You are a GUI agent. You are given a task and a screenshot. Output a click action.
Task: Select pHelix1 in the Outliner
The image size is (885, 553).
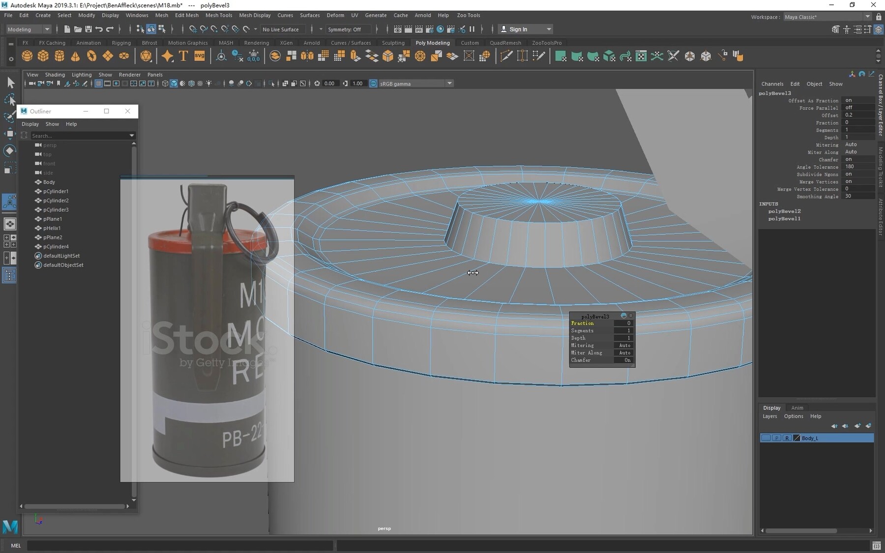[52, 228]
